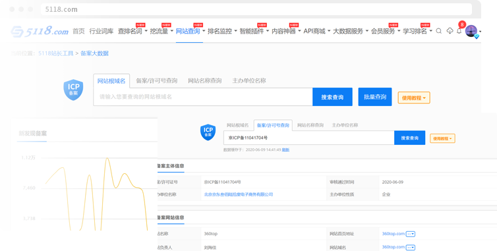Click the large ICP备案 shield icon
The height and width of the screenshot is (251, 497).
pyautogui.click(x=73, y=90)
